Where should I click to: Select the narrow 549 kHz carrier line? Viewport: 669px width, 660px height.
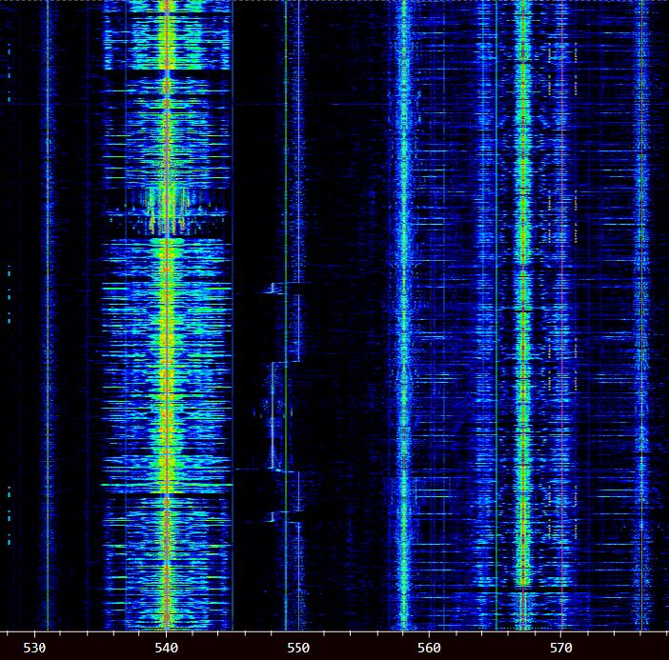[286, 315]
